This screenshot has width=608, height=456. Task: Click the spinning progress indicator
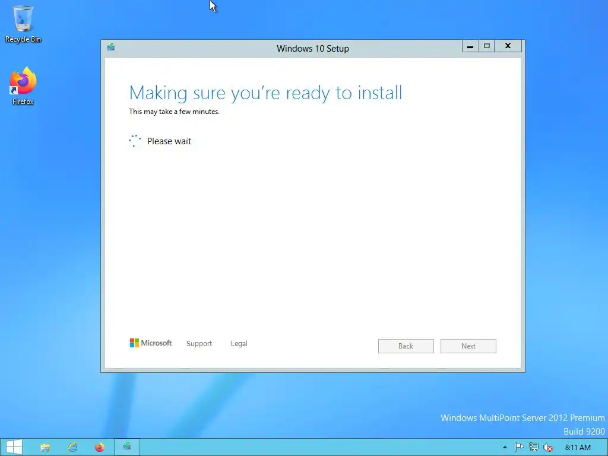point(135,141)
